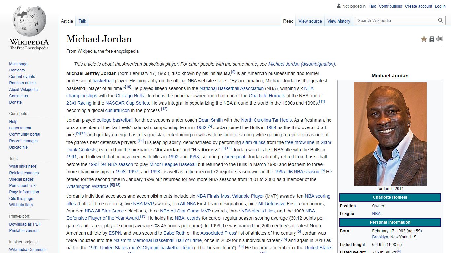Open the three-peat link
Screen dimensions: 451x253
[235, 157]
